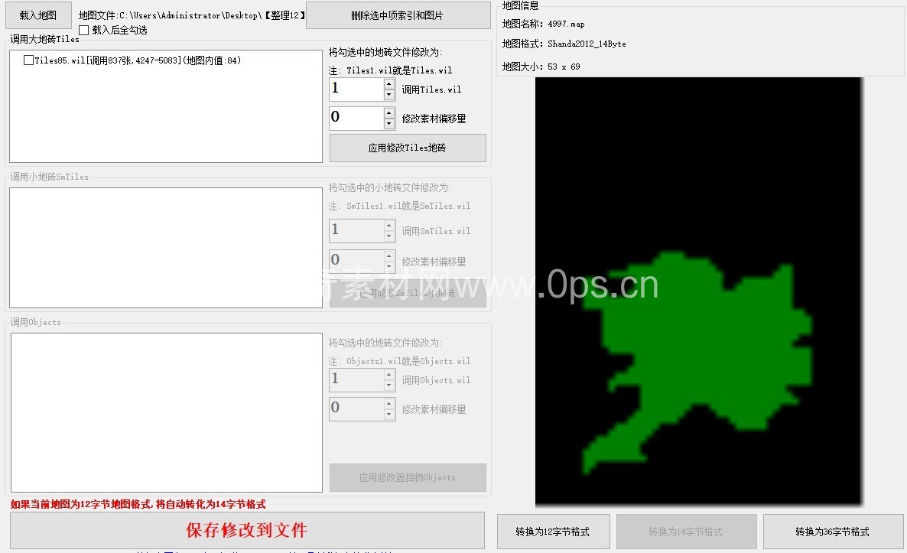907x553 pixels.
Task: Decrease the 调用Tiles.wil value with down arrow
Action: [x=389, y=95]
